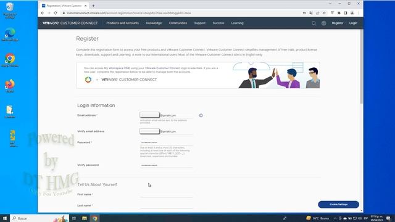395x222 pixels.
Task: Open the notification center icon
Action: 388,218
